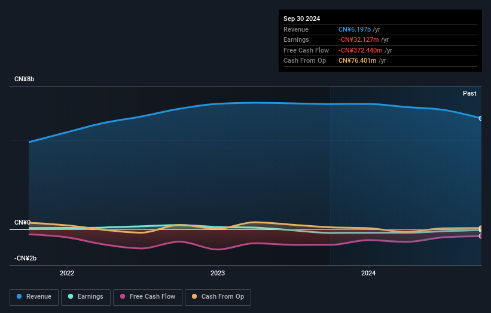Click the CN¥76.401m cash from op value

pos(357,61)
